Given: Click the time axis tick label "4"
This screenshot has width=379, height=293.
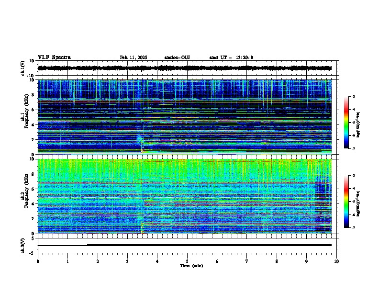Looking at the screenshot, I should [x=157, y=261].
